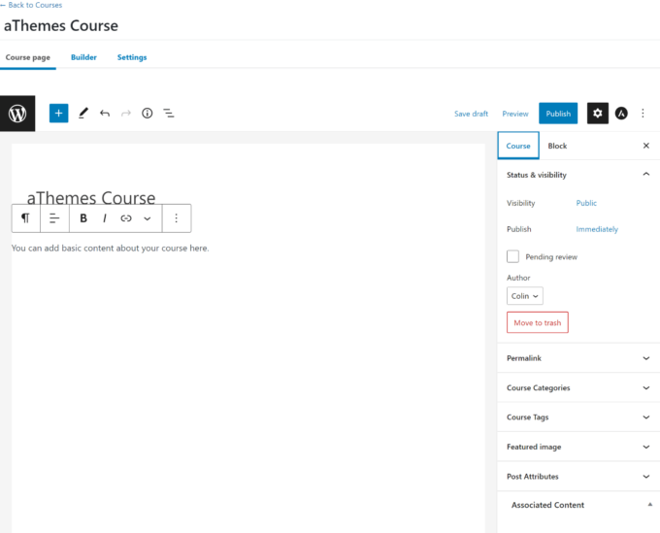This screenshot has width=660, height=533.
Task: Open the Astra settings icon
Action: 621,114
